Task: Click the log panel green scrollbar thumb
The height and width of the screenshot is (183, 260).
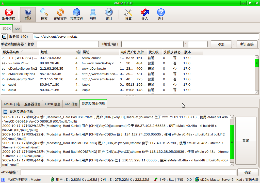Action: [x=232, y=142]
